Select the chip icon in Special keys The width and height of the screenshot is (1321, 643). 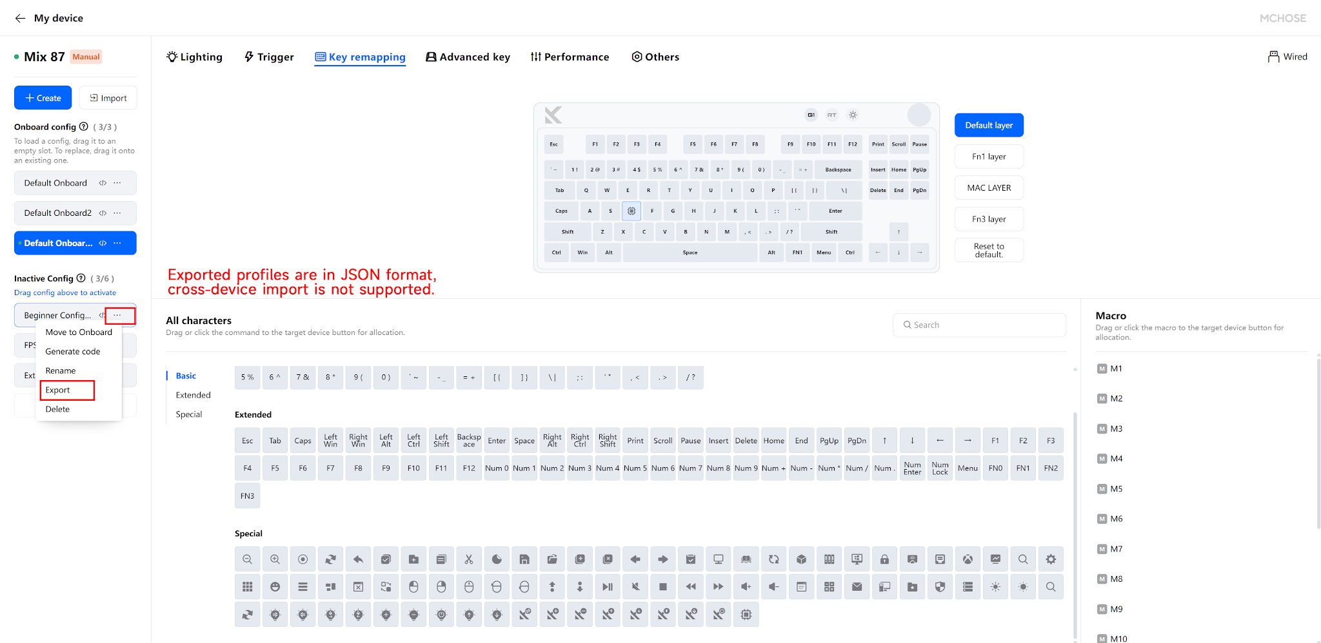click(746, 615)
